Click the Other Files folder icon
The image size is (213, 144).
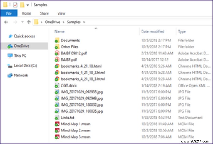(x=57, y=47)
